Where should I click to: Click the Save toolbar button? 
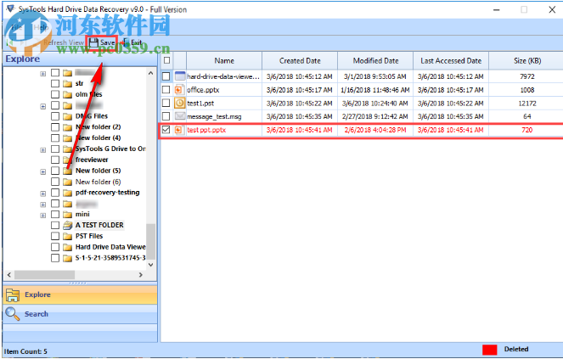(x=103, y=42)
